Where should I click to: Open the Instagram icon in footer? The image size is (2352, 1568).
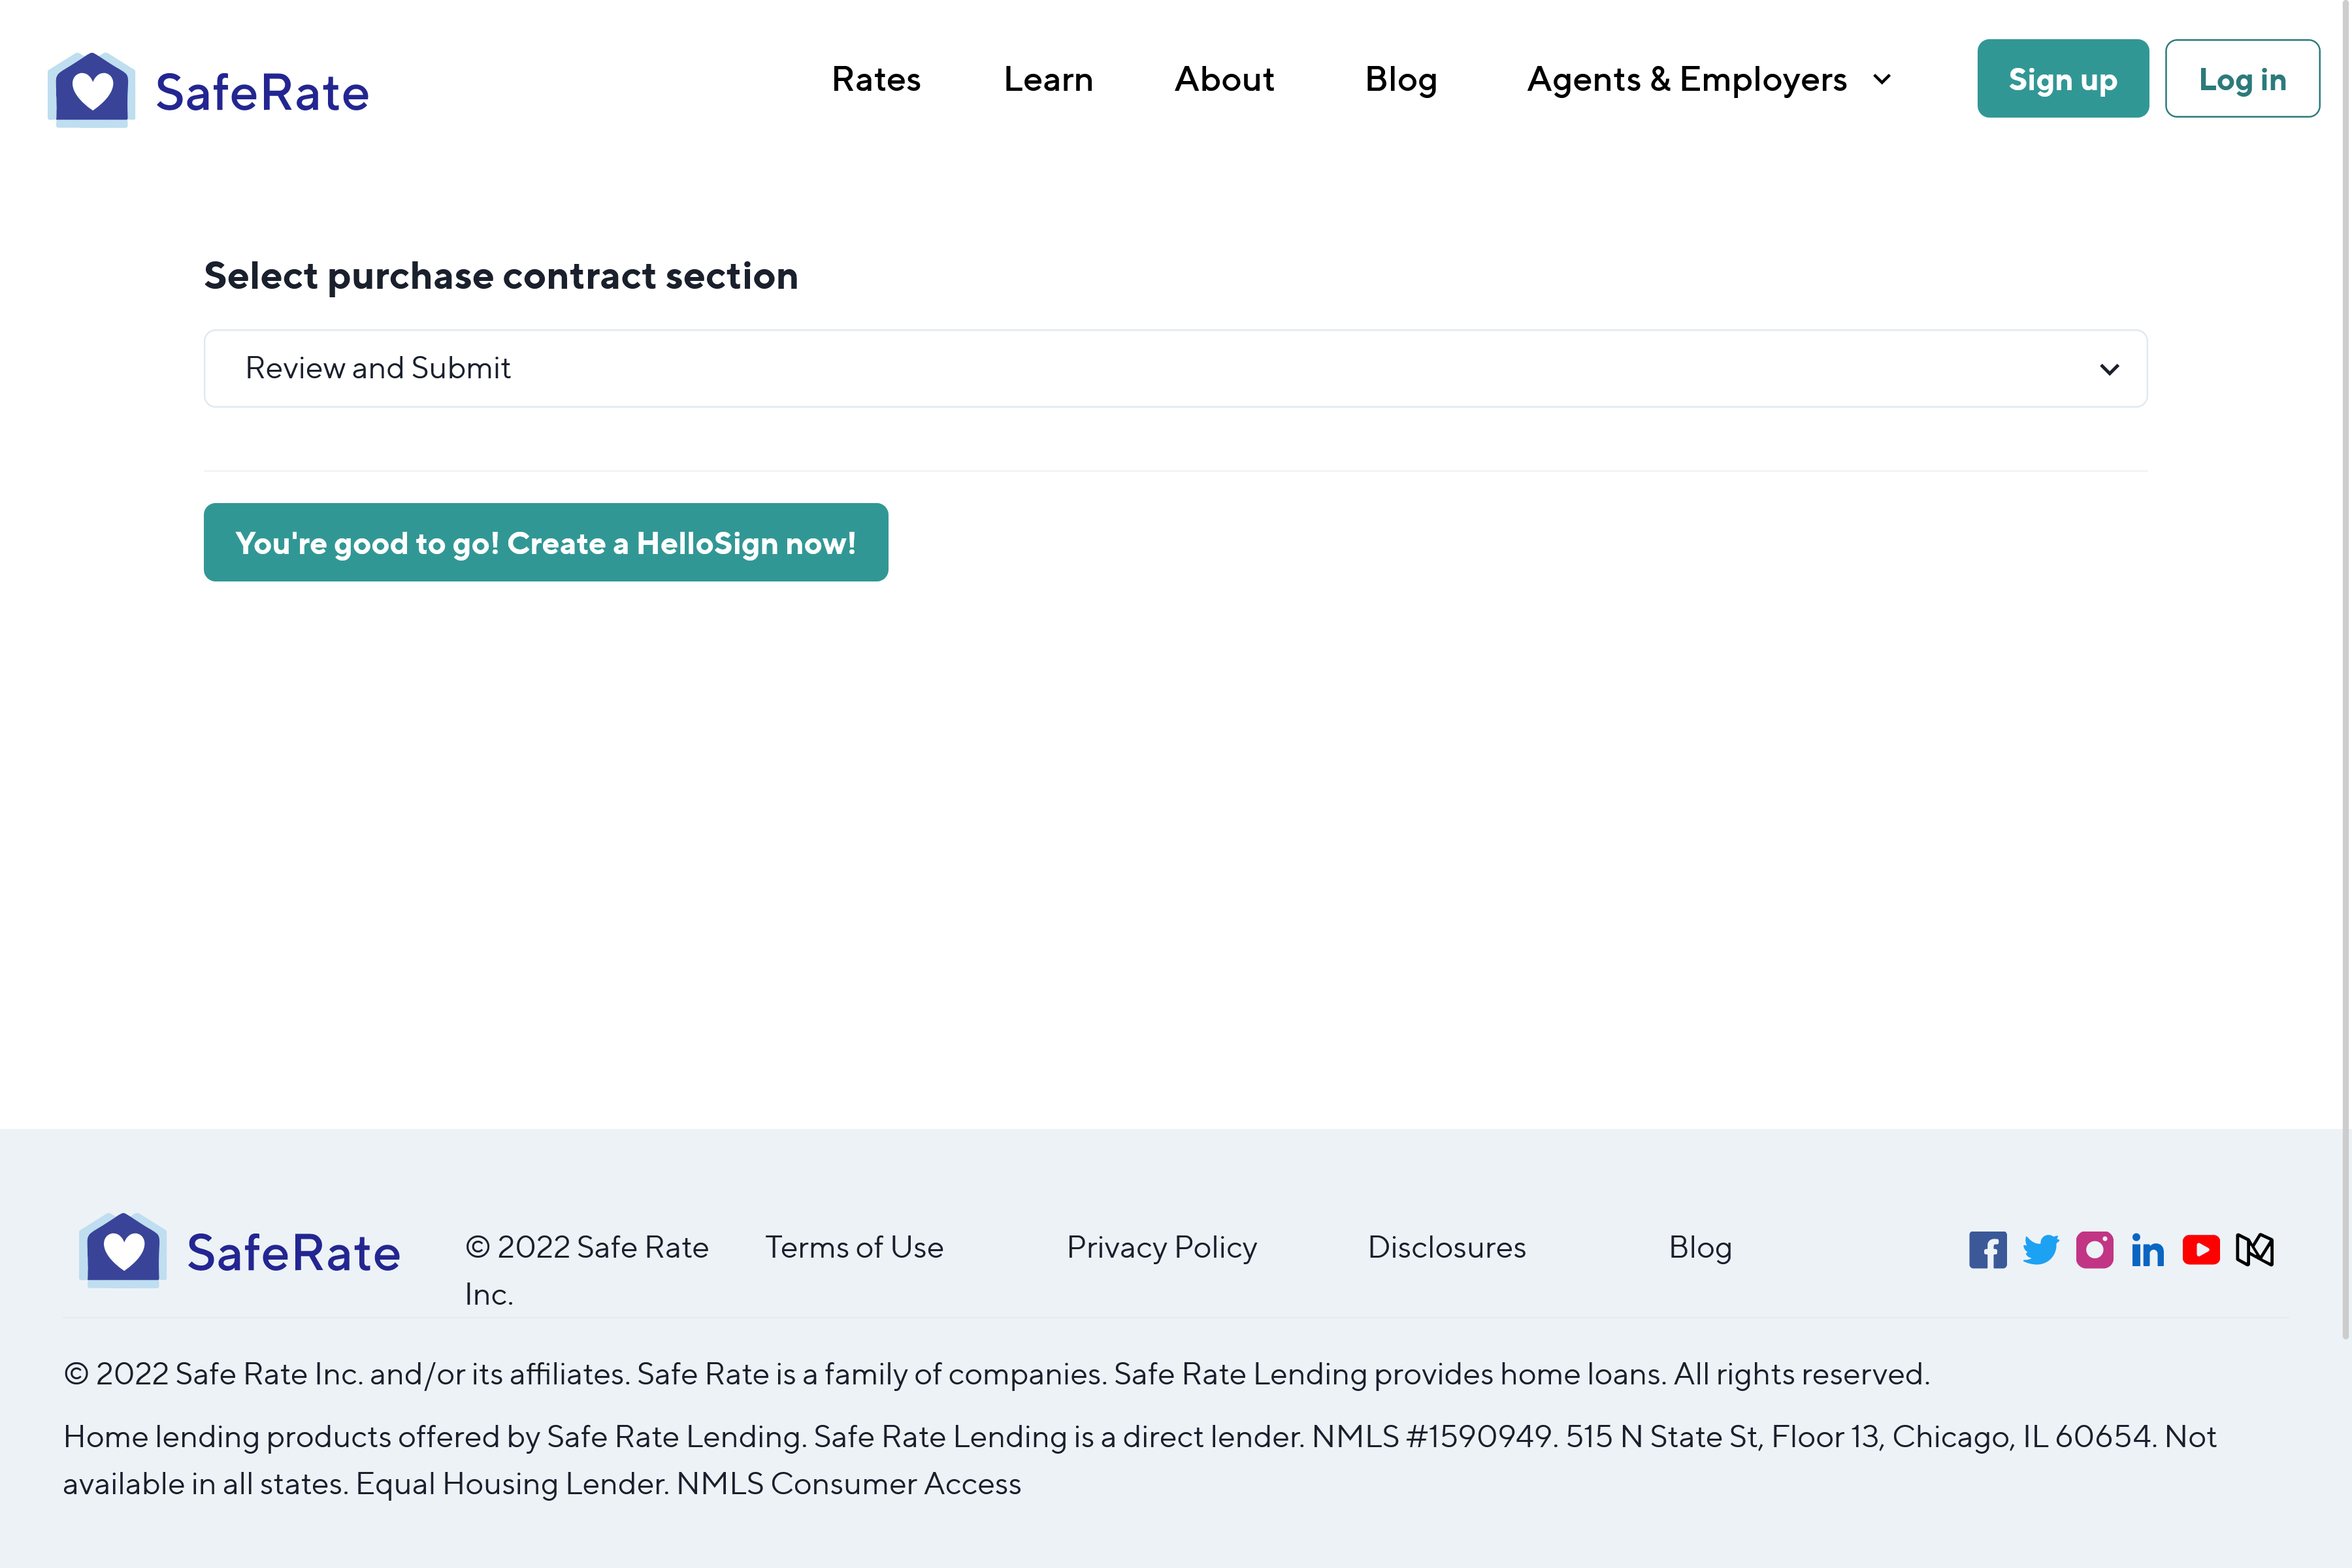click(2094, 1250)
